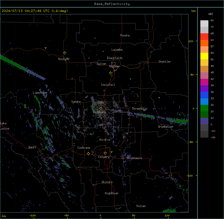The width and height of the screenshot is (224, 219).
Task: Click the Lake Louise label
Action: pos(4,126)
